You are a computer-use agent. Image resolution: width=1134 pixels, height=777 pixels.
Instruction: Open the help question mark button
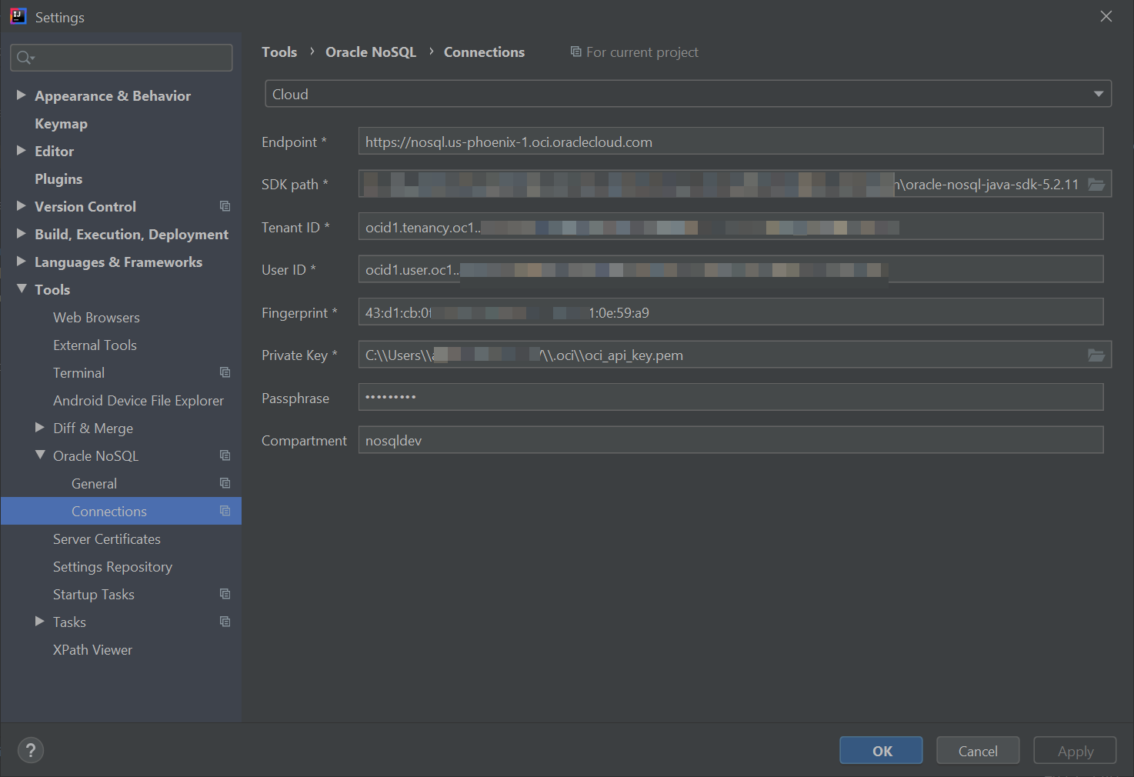tap(31, 750)
